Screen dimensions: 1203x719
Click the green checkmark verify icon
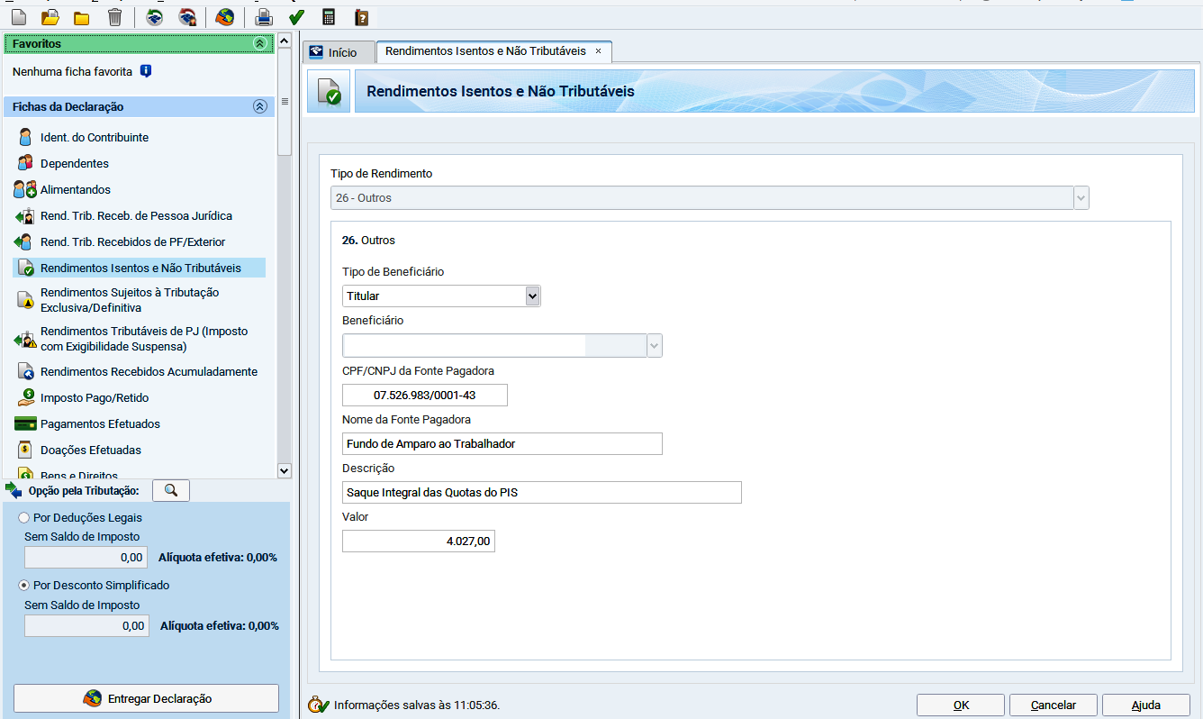click(x=296, y=17)
